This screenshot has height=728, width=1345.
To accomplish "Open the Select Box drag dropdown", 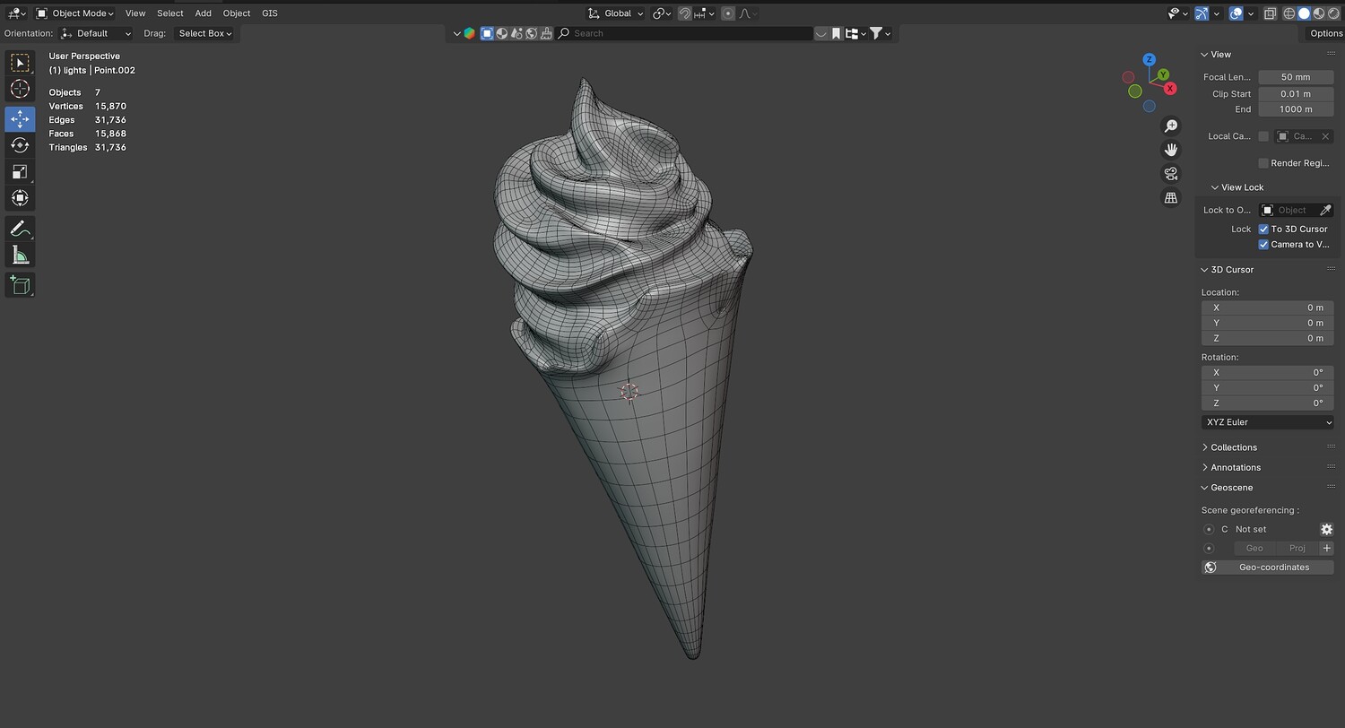I will coord(204,33).
